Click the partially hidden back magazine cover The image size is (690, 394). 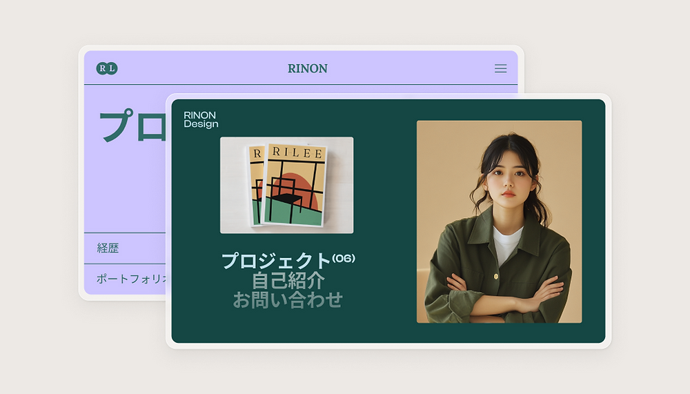[255, 185]
